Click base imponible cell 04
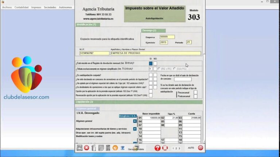280x157 pixels. (151, 122)
